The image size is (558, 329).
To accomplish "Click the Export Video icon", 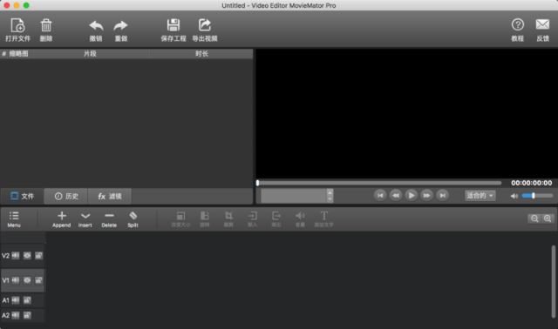I will point(205,25).
